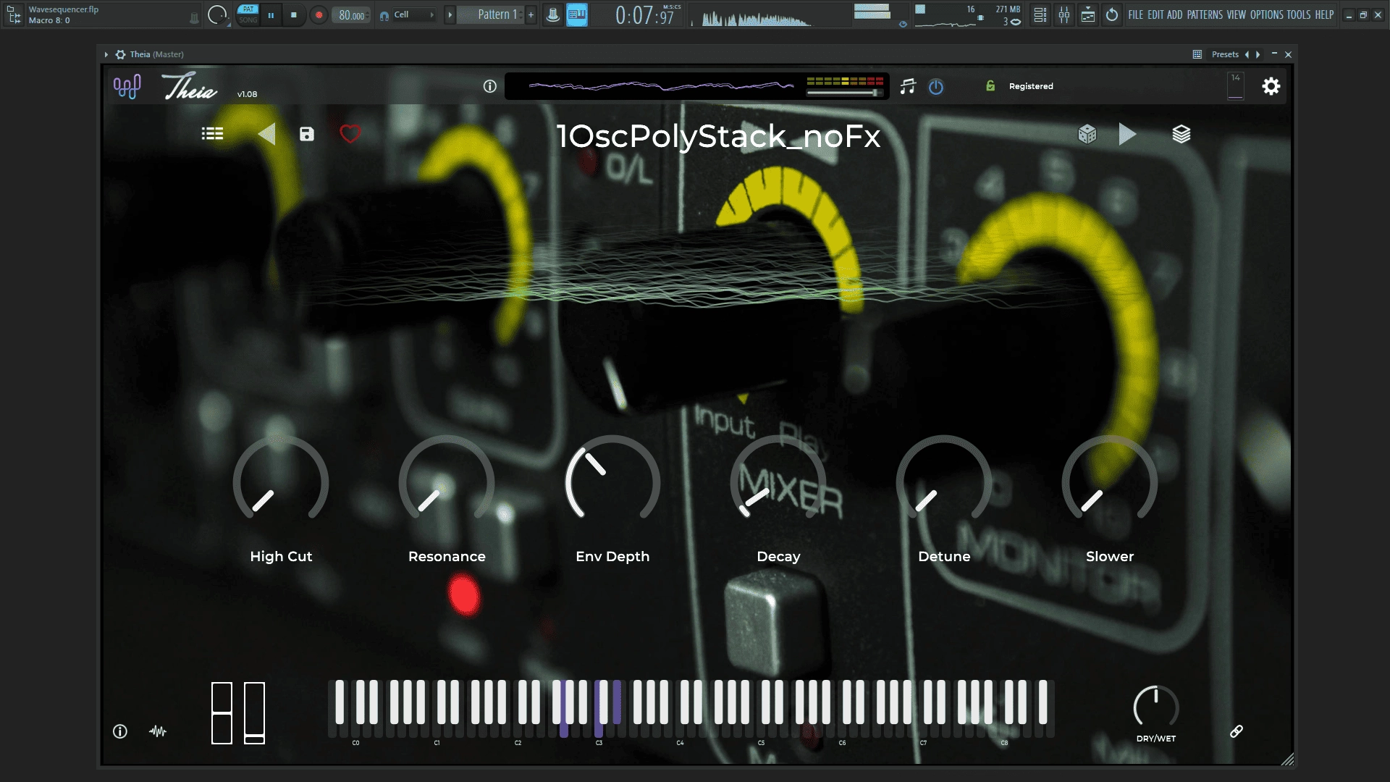Open the HELP menu
Viewport: 1390px width, 782px height.
click(1324, 14)
